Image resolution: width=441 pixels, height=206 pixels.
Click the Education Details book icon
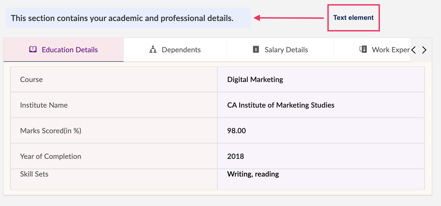[x=33, y=49]
